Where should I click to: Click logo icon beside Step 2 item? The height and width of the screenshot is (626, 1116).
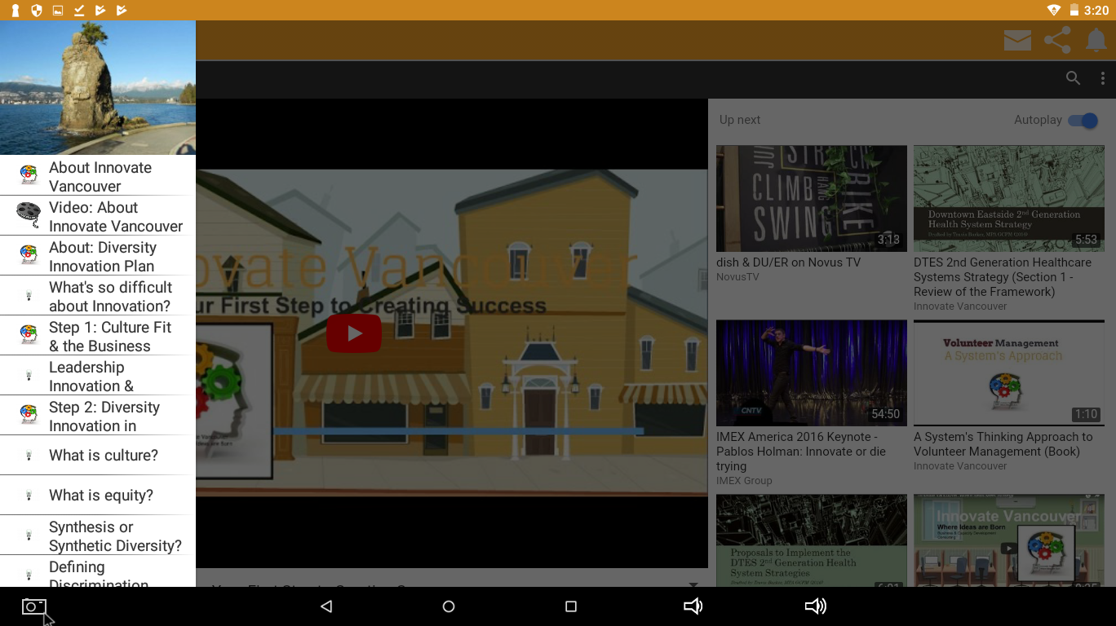pyautogui.click(x=29, y=416)
